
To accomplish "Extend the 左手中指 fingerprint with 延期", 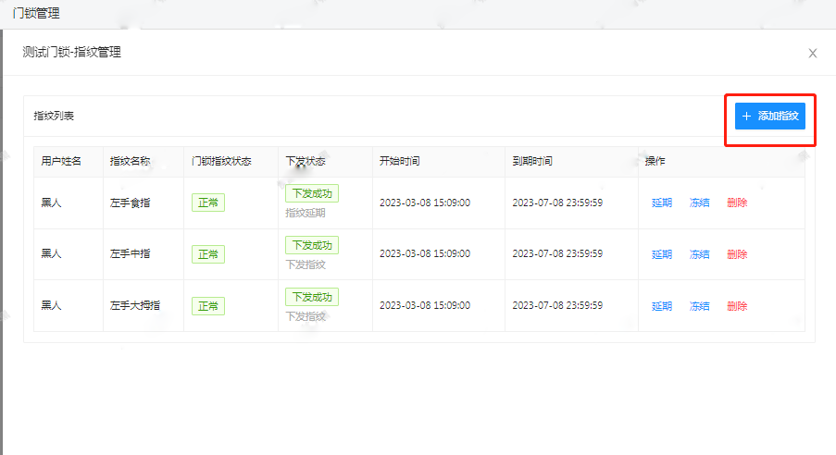I will (661, 254).
